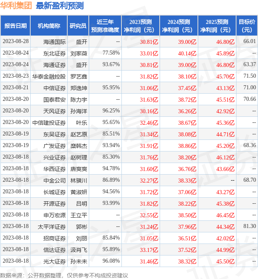Click analyst name 孙海洋
The image size is (258, 279).
pos(79,111)
